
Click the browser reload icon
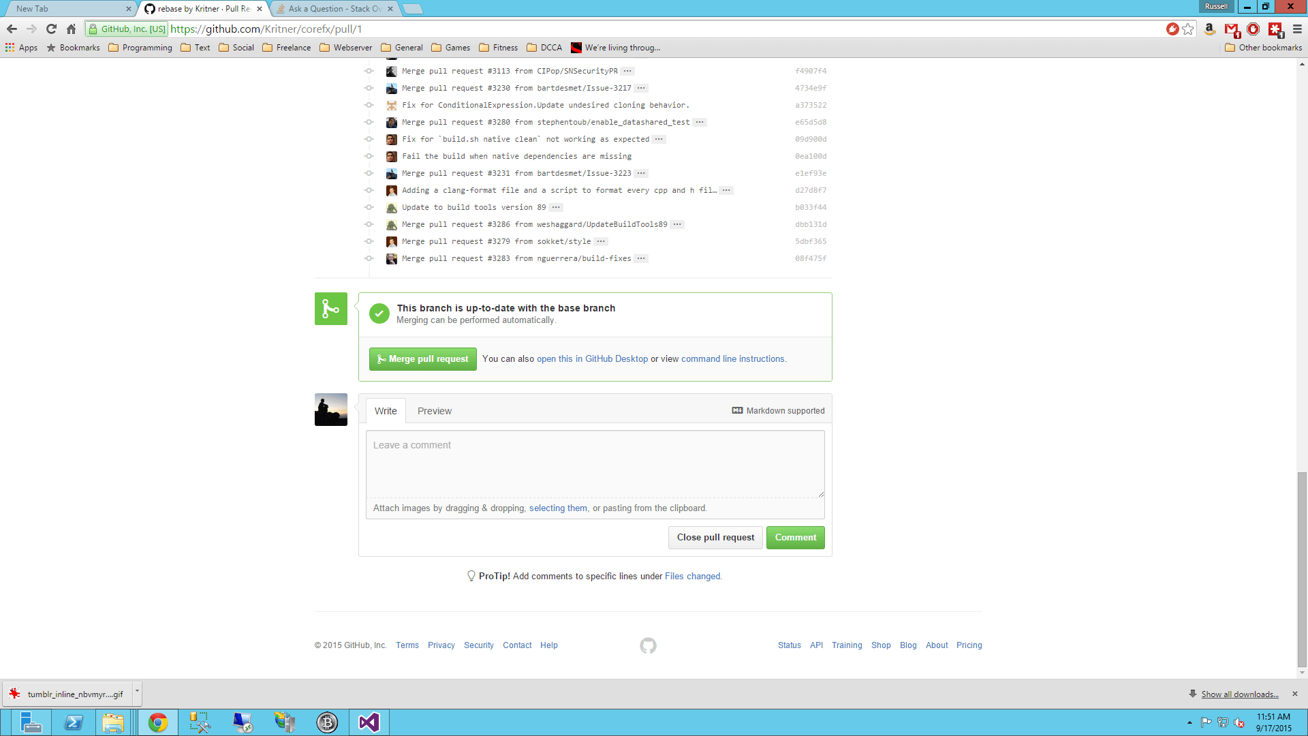[x=51, y=29]
